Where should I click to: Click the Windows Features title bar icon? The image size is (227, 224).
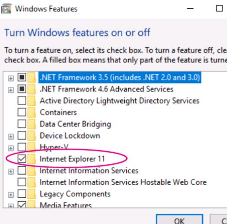click(6, 9)
